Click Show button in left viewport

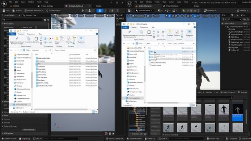[81, 16]
